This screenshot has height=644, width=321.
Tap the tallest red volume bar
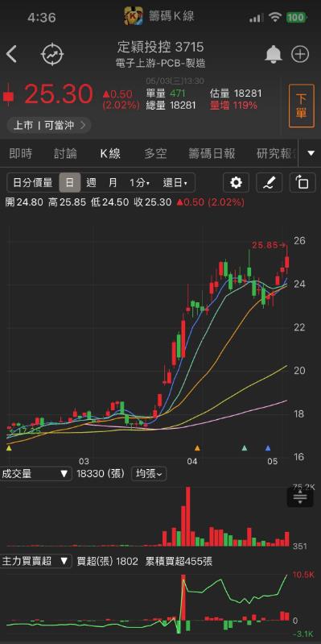[188, 517]
